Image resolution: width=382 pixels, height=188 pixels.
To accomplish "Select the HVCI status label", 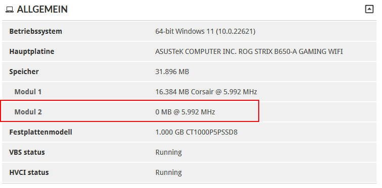I will 29,172.
